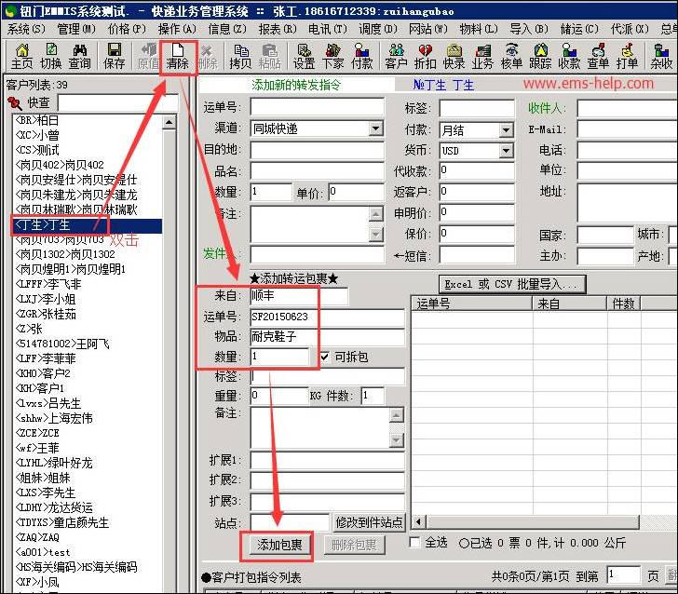This screenshot has height=594, width=678.
Task: Click the 切换 switch toolbar icon
Action: click(x=51, y=57)
